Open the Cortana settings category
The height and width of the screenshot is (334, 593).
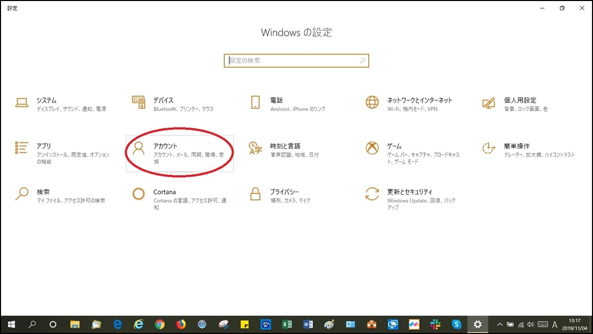pyautogui.click(x=179, y=199)
